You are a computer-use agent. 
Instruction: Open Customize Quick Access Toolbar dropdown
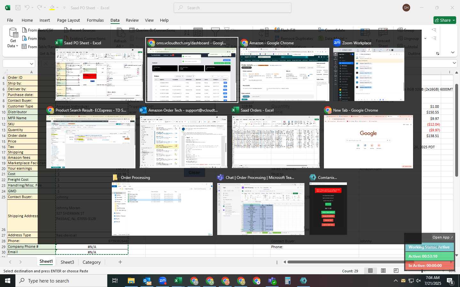pyautogui.click(x=64, y=8)
